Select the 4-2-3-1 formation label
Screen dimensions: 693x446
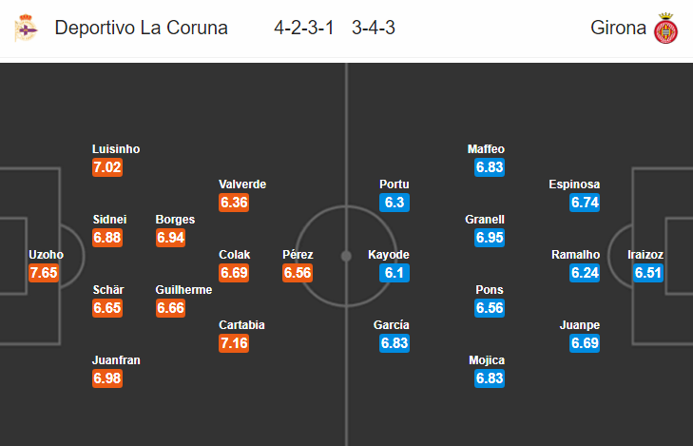[303, 28]
